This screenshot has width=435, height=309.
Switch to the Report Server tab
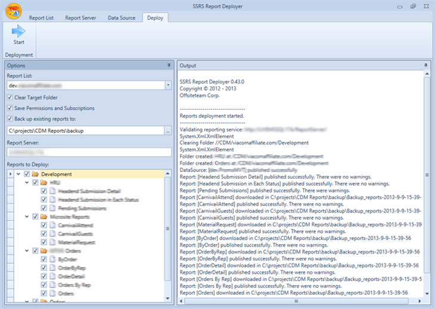[x=80, y=18]
